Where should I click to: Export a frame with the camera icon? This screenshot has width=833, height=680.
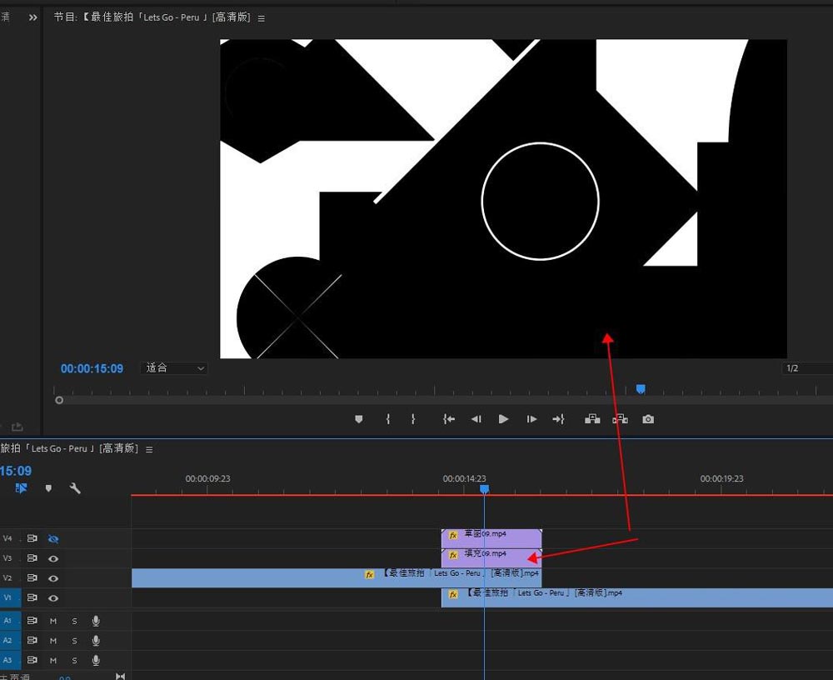648,419
